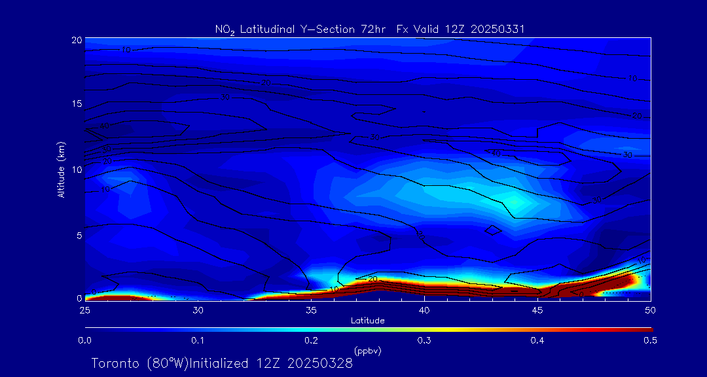
Task: Select colorbar scale value '0.1'
Action: 198,341
